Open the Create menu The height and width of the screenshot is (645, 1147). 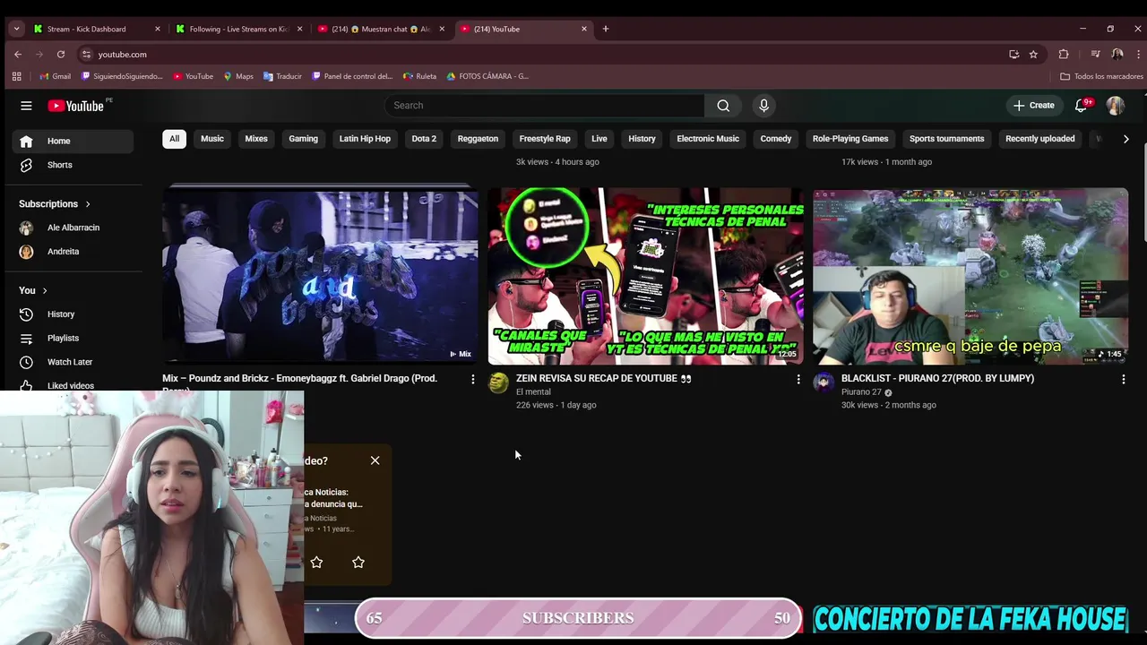pos(1033,106)
